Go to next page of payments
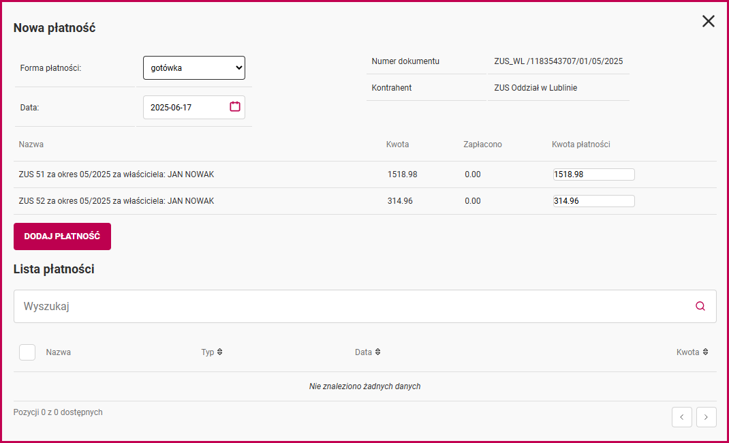The height and width of the screenshot is (443, 729). tap(707, 417)
